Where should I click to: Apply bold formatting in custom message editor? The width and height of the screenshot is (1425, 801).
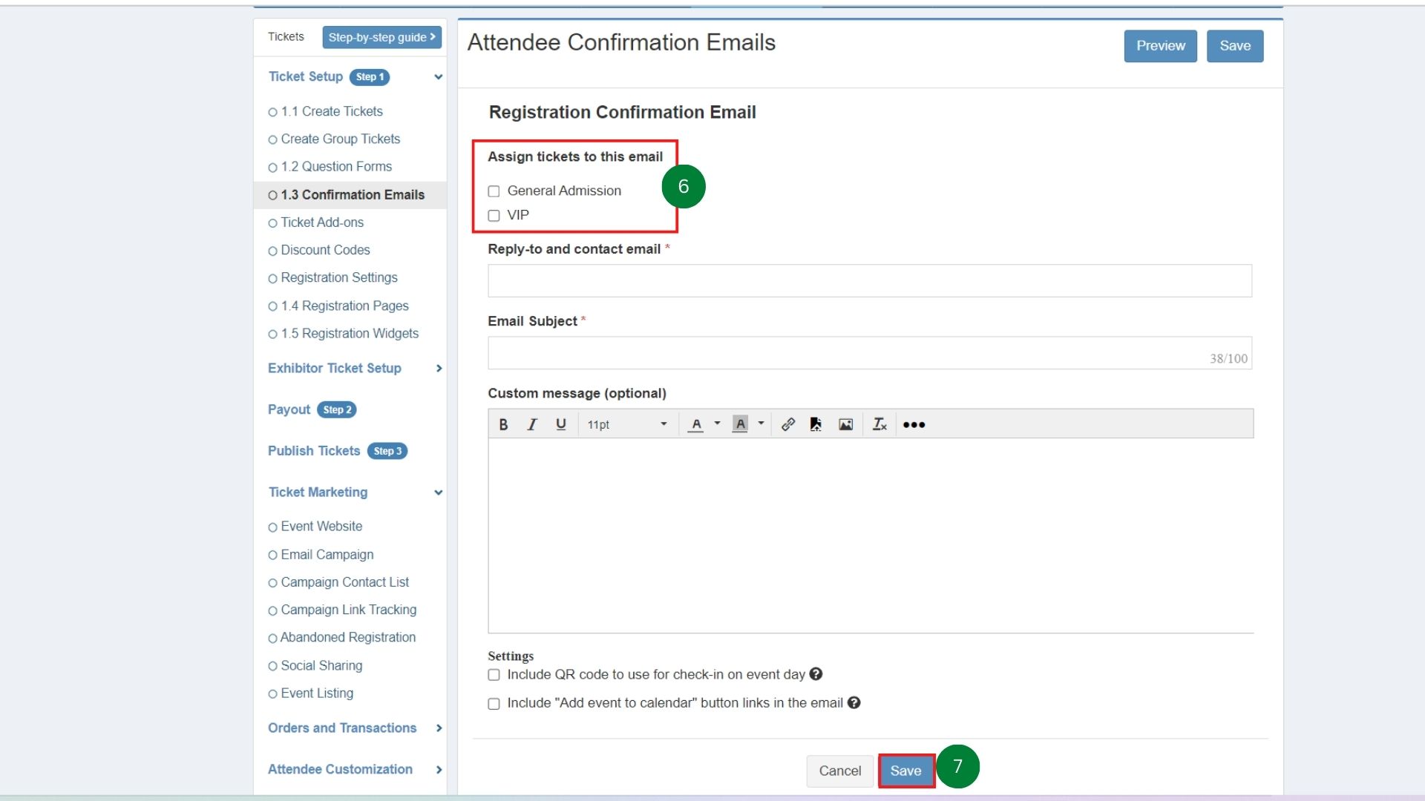[503, 423]
